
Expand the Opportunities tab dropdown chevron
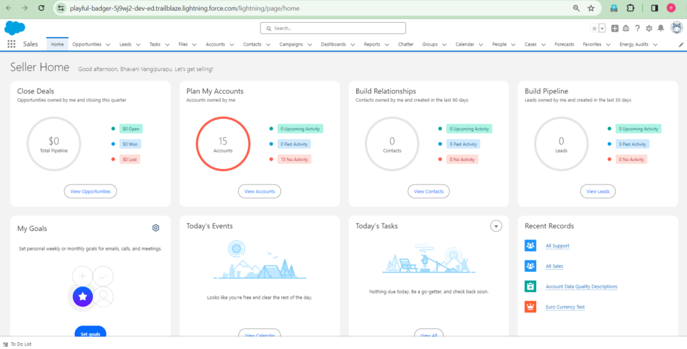(108, 45)
